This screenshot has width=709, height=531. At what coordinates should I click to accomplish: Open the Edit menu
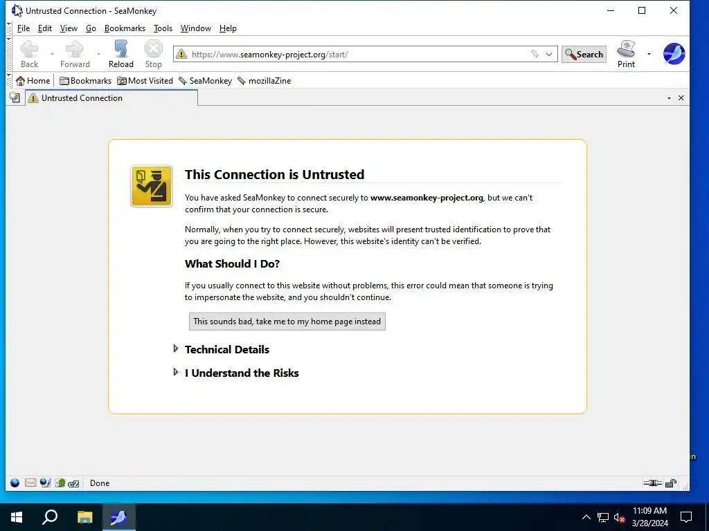(45, 28)
